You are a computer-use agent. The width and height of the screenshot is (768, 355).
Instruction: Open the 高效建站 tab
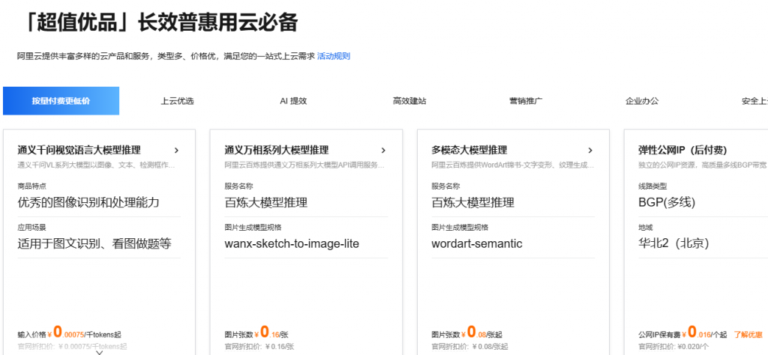tap(409, 101)
